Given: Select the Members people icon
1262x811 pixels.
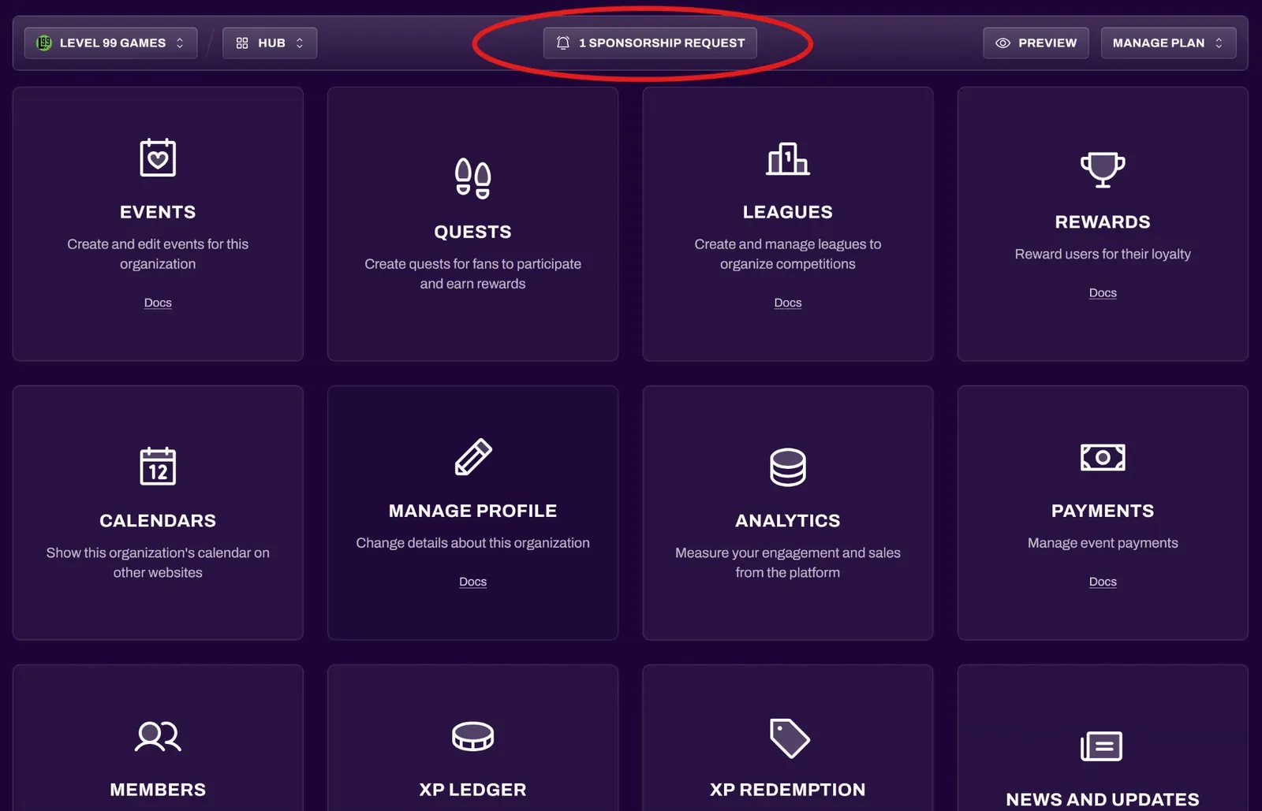Looking at the screenshot, I should pyautogui.click(x=158, y=736).
